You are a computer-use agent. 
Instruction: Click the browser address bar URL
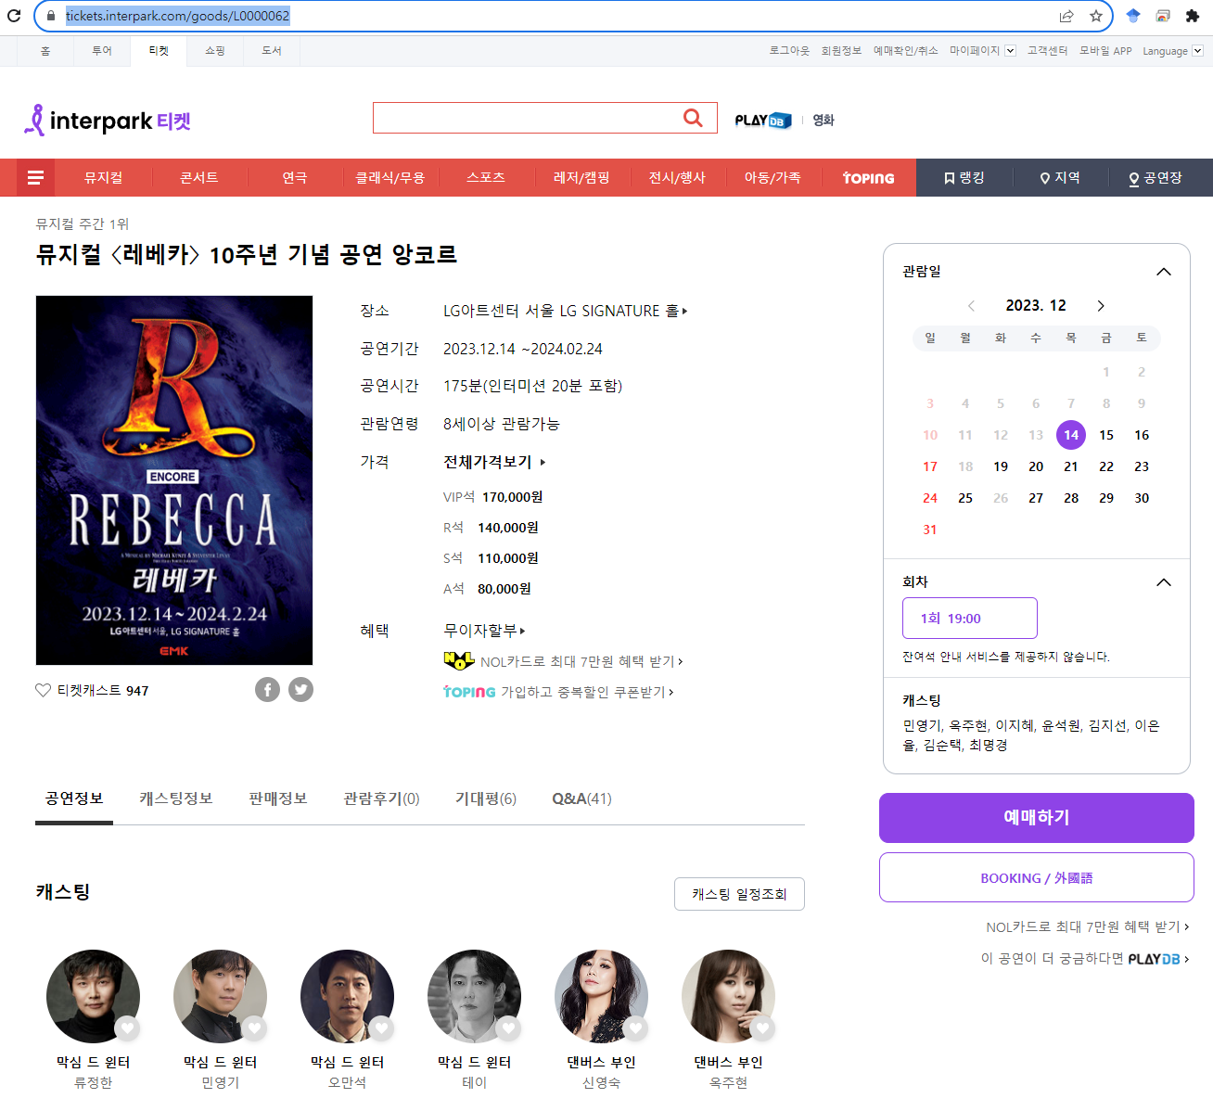click(x=177, y=16)
